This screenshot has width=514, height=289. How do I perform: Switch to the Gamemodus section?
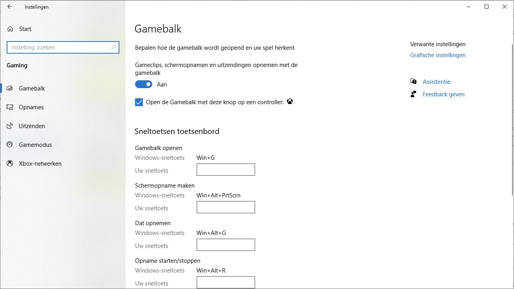[x=35, y=144]
